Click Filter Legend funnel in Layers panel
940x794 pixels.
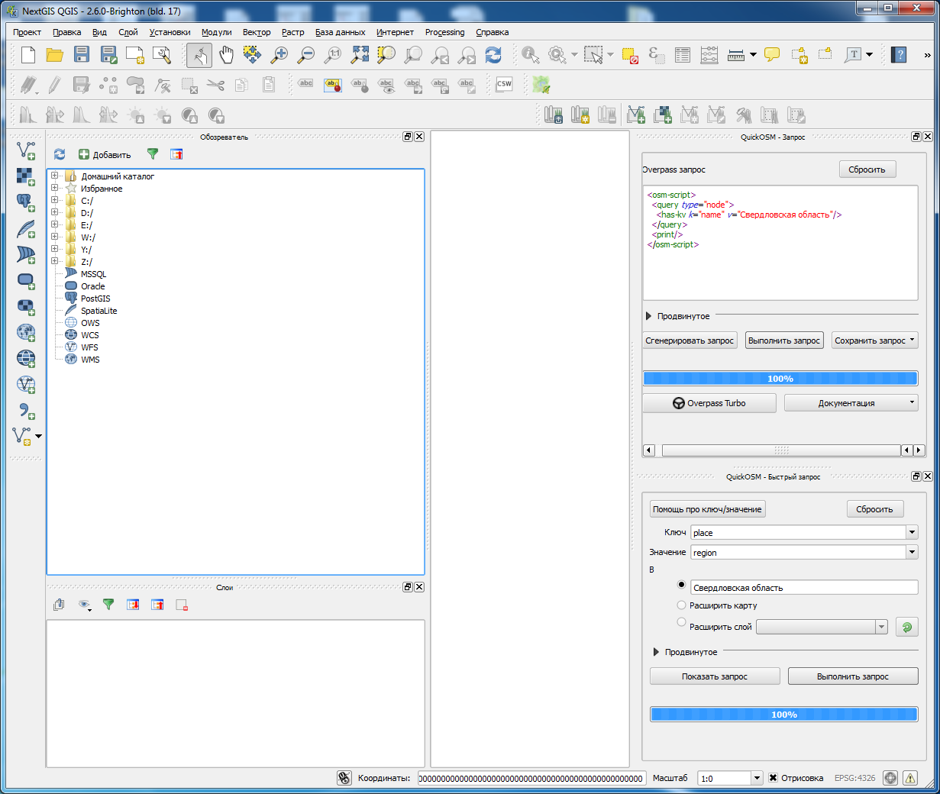click(108, 605)
